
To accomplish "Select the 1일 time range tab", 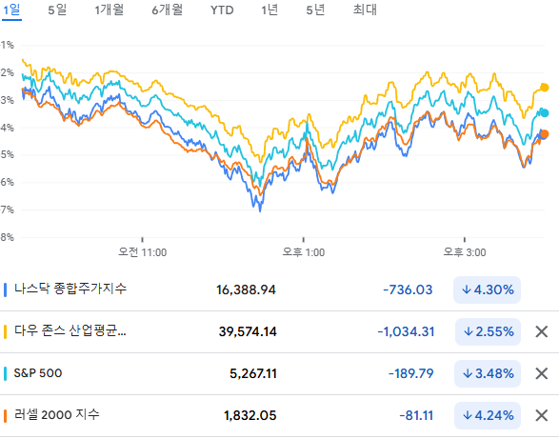I will 11,10.
